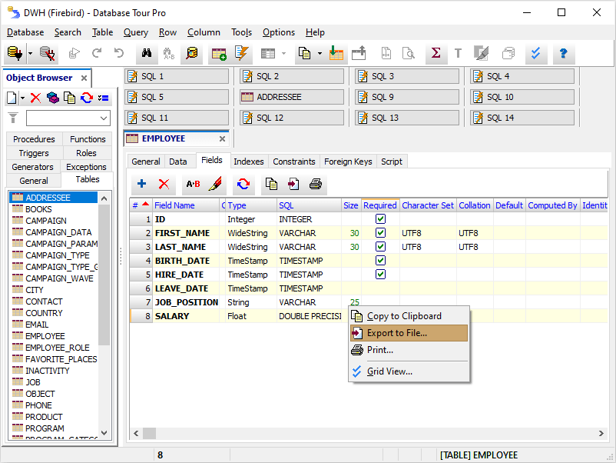Image resolution: width=616 pixels, height=463 pixels.
Task: Switch to the Foreign Keys tab
Action: pos(348,162)
